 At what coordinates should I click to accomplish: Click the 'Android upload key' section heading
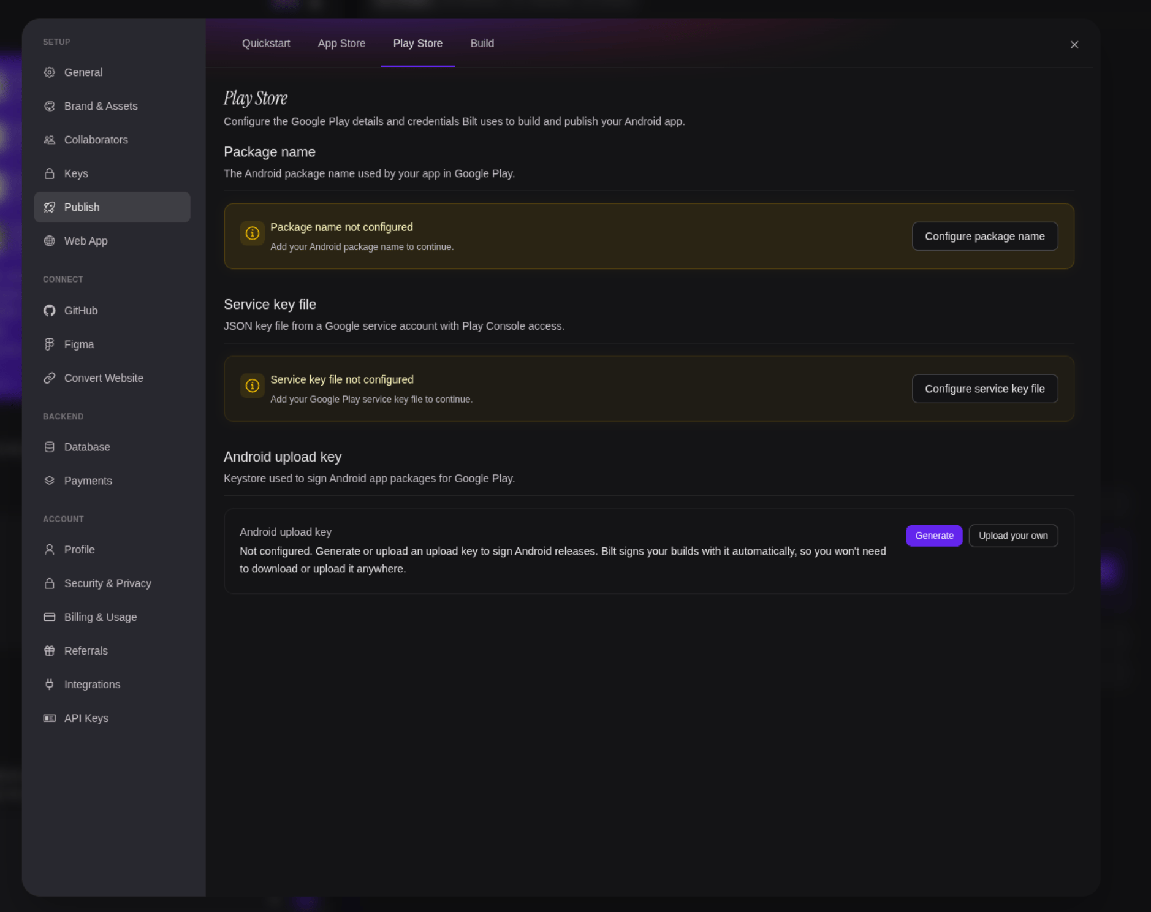(283, 457)
